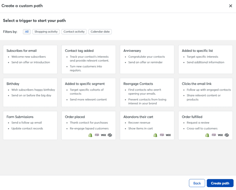Click the WooCommerce icon on Order placed card
236x190 pixels.
coord(97,135)
